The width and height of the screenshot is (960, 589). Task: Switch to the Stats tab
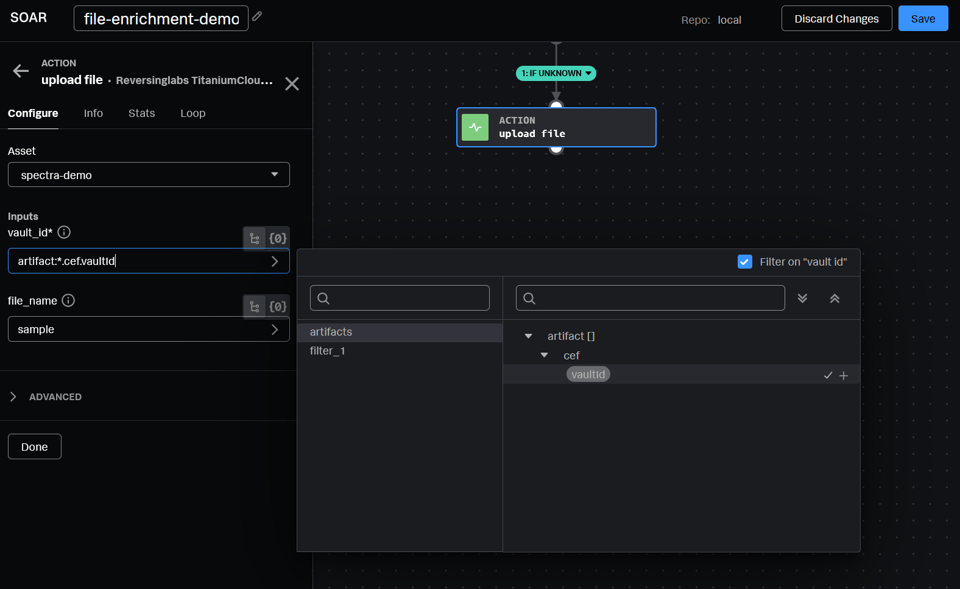(x=142, y=113)
